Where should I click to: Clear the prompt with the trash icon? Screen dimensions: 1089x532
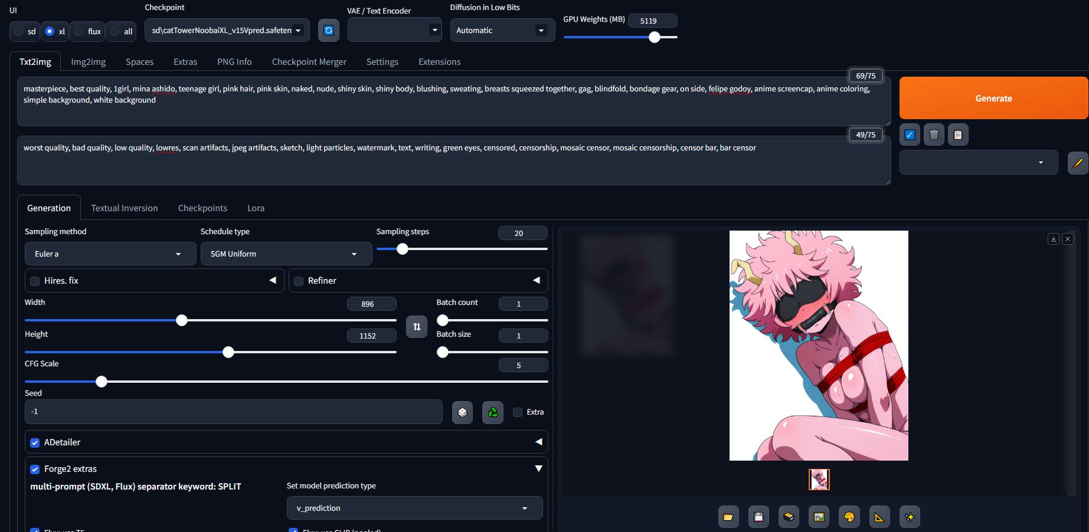click(x=934, y=134)
